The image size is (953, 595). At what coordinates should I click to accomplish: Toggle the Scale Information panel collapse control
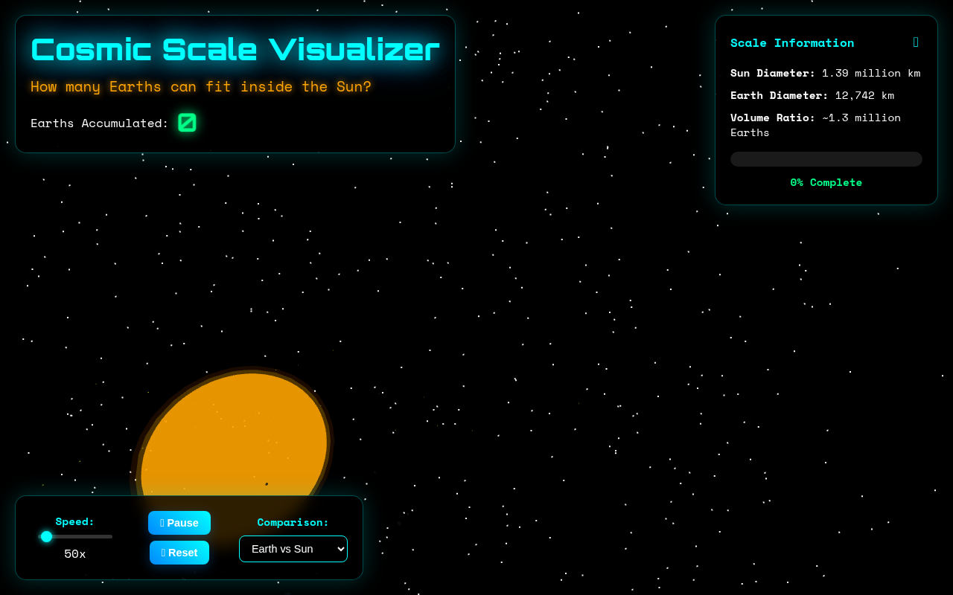point(916,42)
